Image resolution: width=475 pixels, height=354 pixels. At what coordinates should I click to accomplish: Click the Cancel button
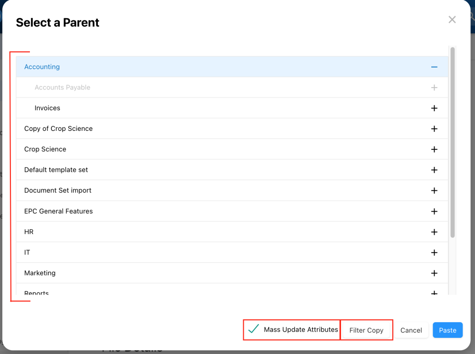pyautogui.click(x=411, y=330)
